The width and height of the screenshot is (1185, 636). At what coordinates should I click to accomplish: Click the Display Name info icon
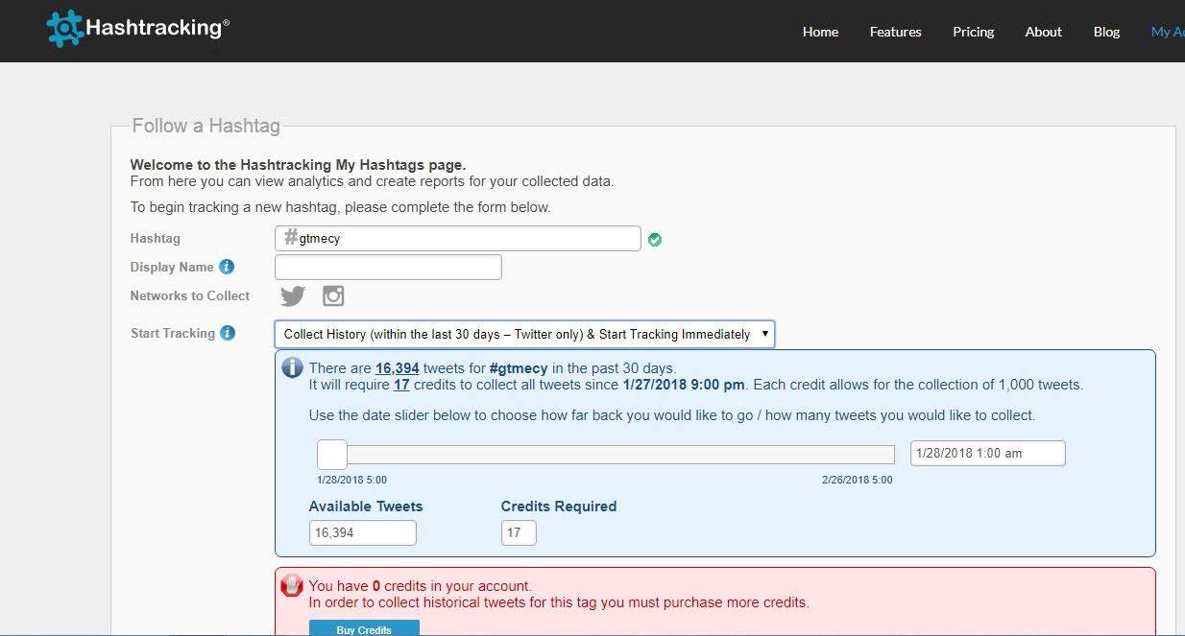pyautogui.click(x=227, y=267)
